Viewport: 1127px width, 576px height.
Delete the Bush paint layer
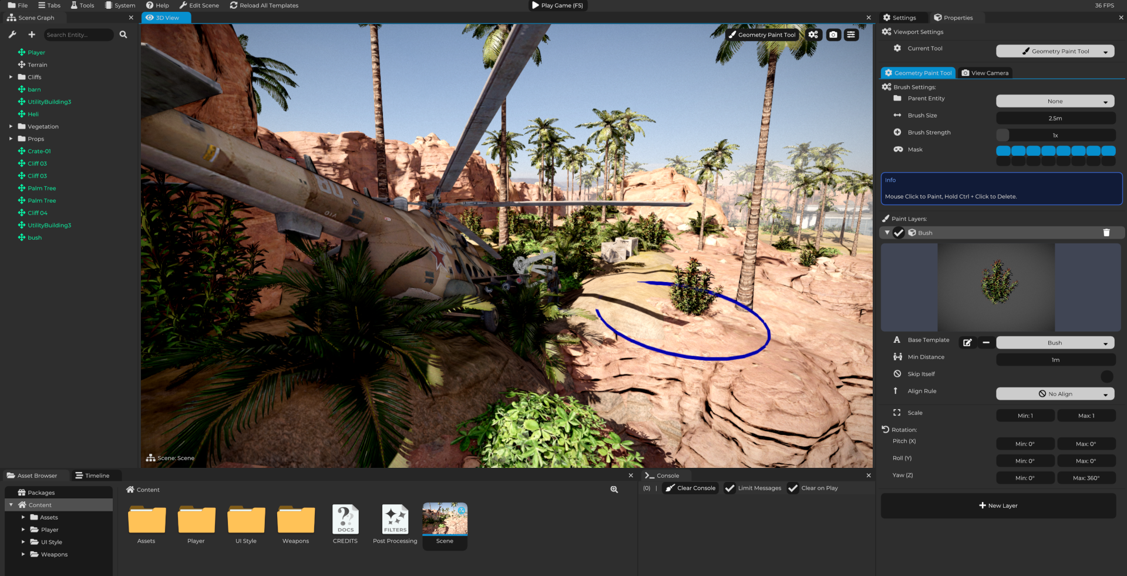[1106, 233]
